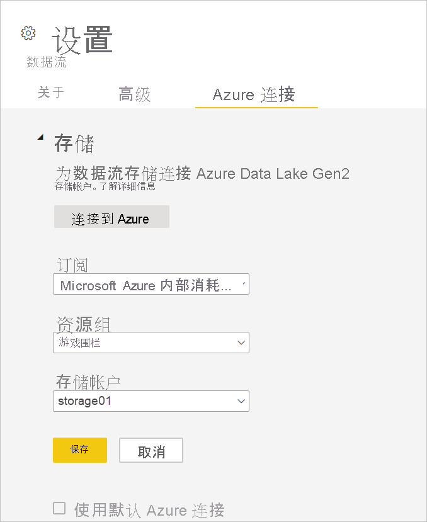Click the arrow on the 订阅 dropdown
The height and width of the screenshot is (522, 427).
tap(244, 285)
